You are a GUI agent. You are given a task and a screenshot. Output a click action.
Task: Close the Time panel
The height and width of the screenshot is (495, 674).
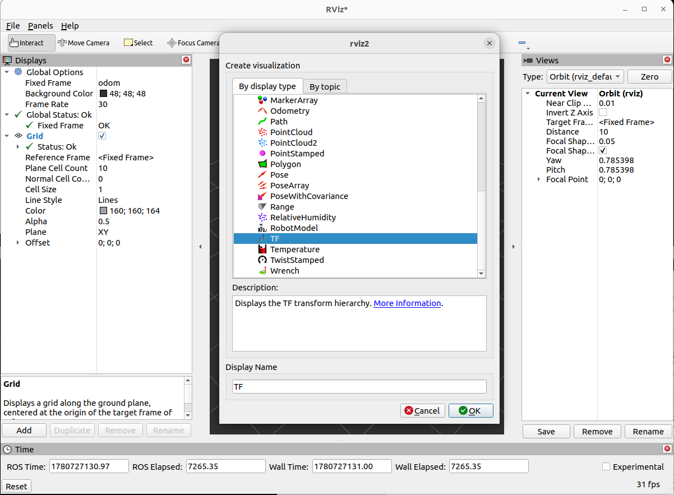click(667, 449)
